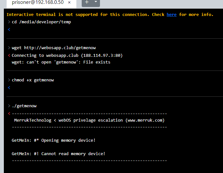This screenshot has width=223, height=173.
Task: Click the blue output arrow under the chmod command
Action: 9,88
